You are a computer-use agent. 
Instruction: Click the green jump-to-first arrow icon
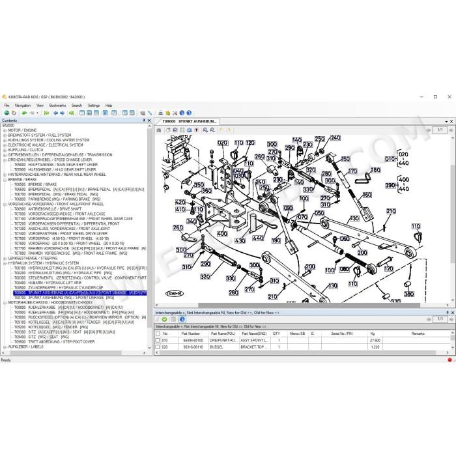[46, 113]
